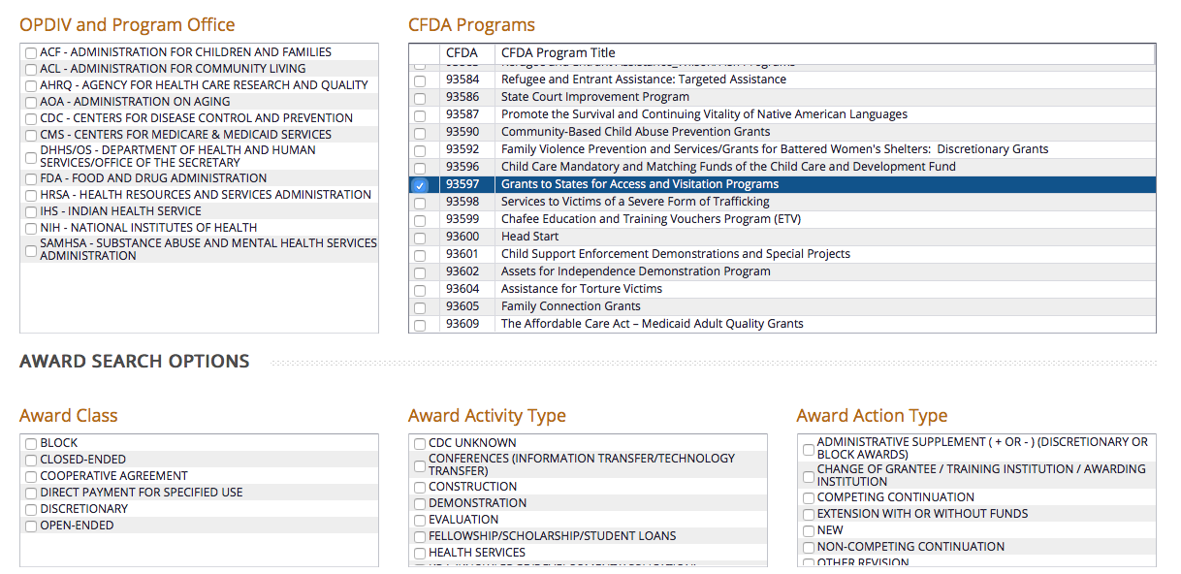
Task: Check the ACF - Administration for Children and Families box
Action: pos(32,52)
